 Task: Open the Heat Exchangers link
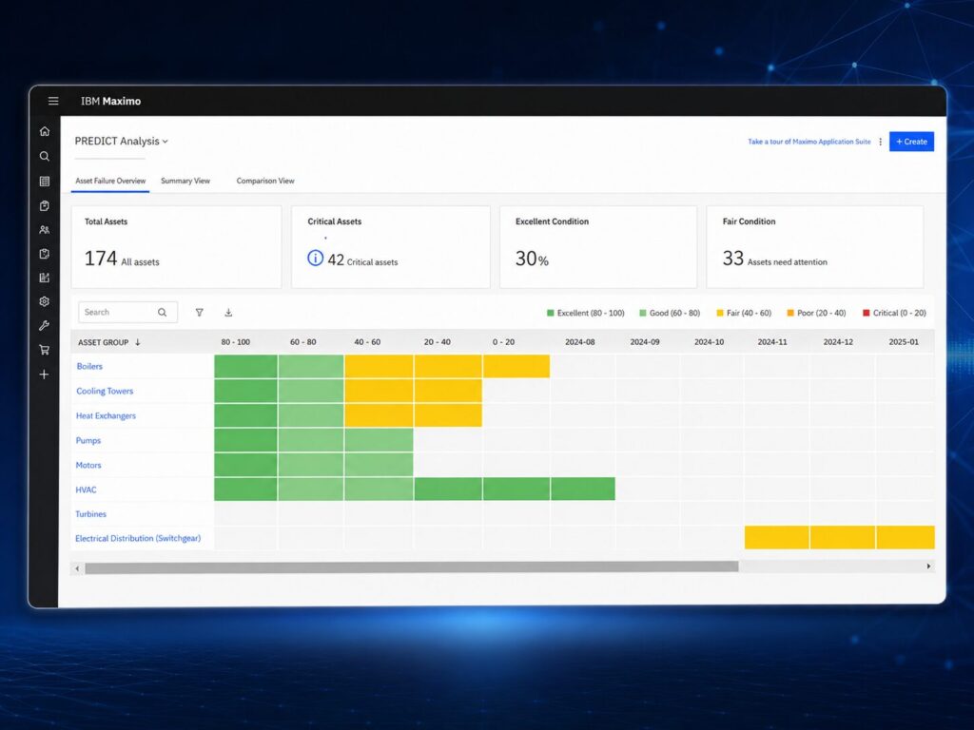pos(106,416)
